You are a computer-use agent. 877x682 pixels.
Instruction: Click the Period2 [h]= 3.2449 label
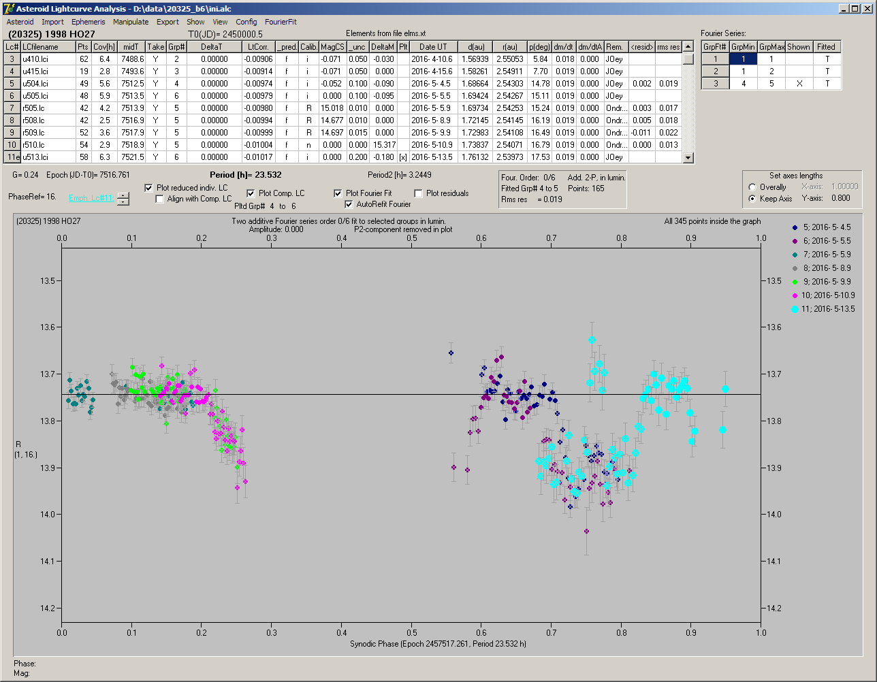pyautogui.click(x=400, y=175)
